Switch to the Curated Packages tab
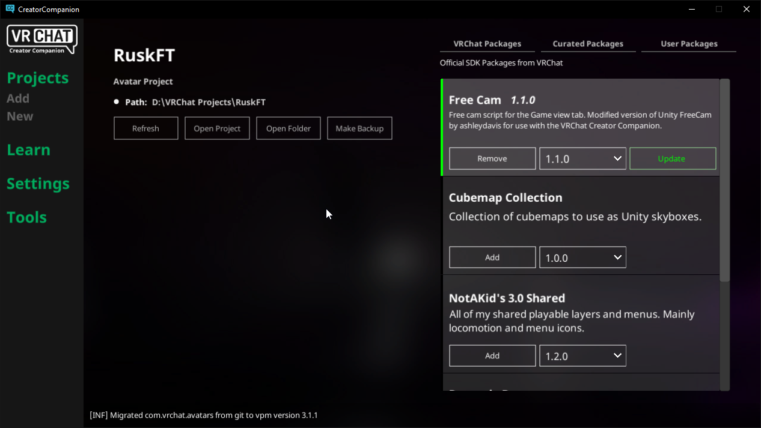 click(x=588, y=44)
